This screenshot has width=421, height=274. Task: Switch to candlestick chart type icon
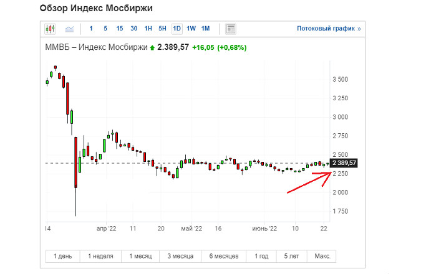pyautogui.click(x=51, y=29)
